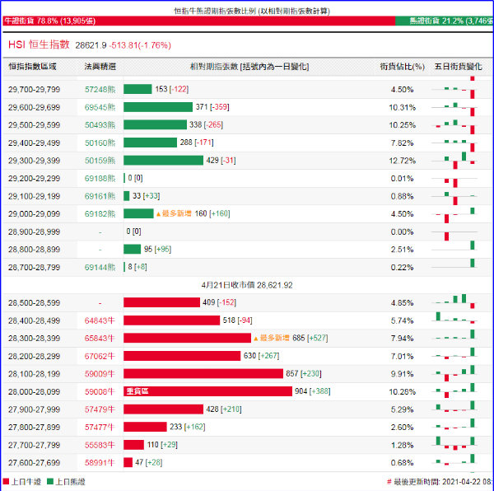Viewport: 494px width, 491px height.
Task: Click index value 28621.9
Action: pos(91,45)
